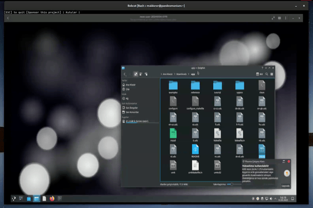313x208 pixels.
Task: Open the README file
Action: (195, 149)
